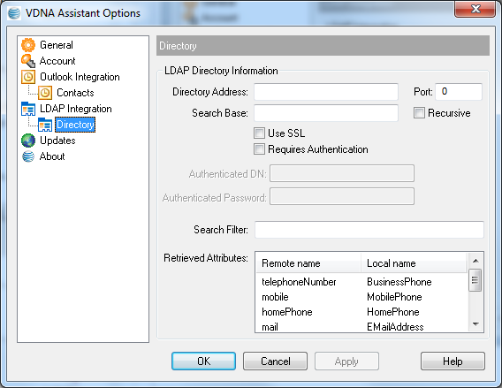
Task: Select the mobile attribute row
Action: point(361,297)
